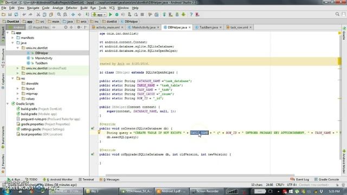This screenshot has width=347, height=195.
Task: Click the Debug bug icon
Action: (117, 15)
